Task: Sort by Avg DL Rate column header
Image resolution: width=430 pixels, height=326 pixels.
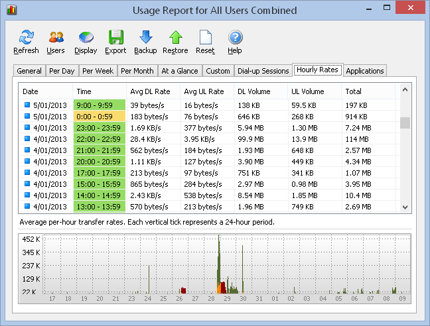Action: point(153,91)
